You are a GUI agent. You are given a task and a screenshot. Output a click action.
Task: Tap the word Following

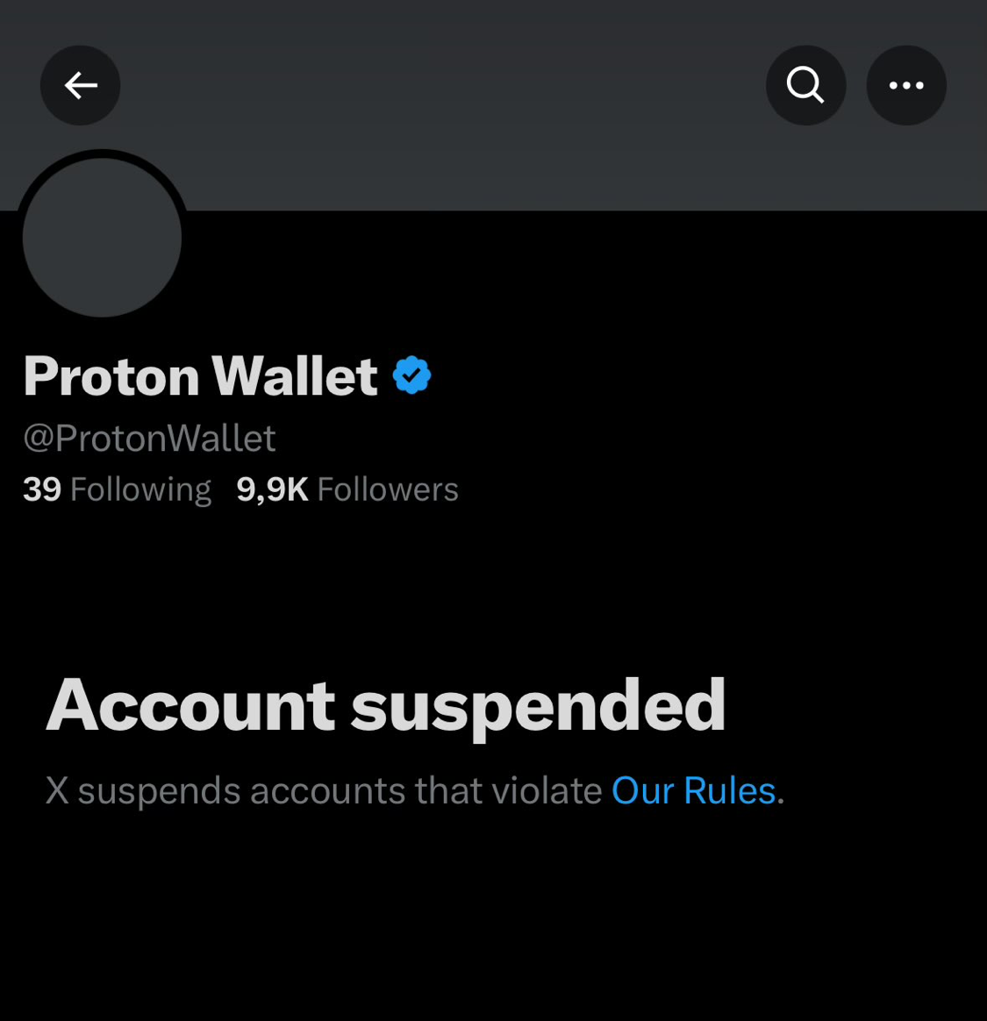click(x=140, y=489)
